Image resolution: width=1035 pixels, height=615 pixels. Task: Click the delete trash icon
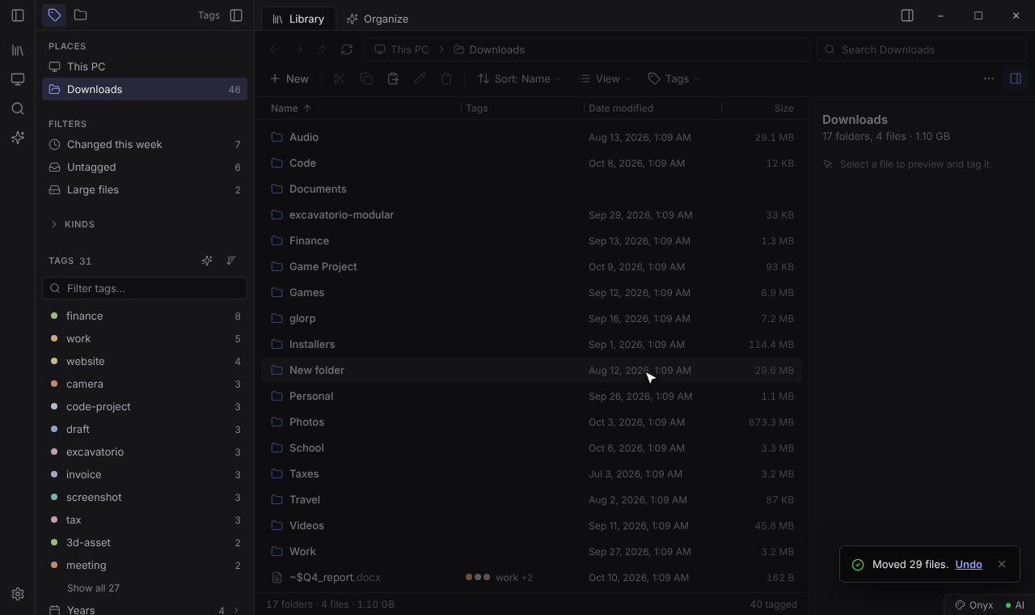pyautogui.click(x=446, y=78)
